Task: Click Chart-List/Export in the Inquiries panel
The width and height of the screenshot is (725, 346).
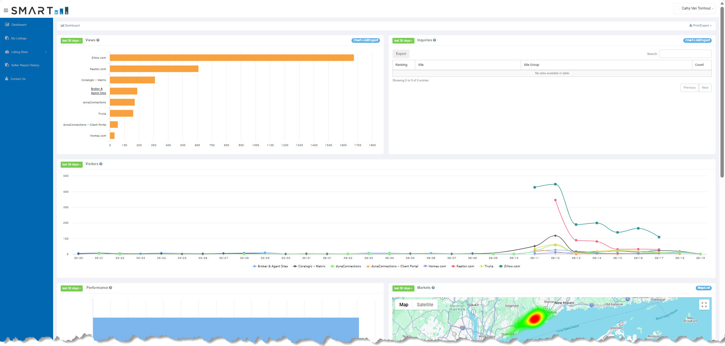Action: [x=698, y=41]
